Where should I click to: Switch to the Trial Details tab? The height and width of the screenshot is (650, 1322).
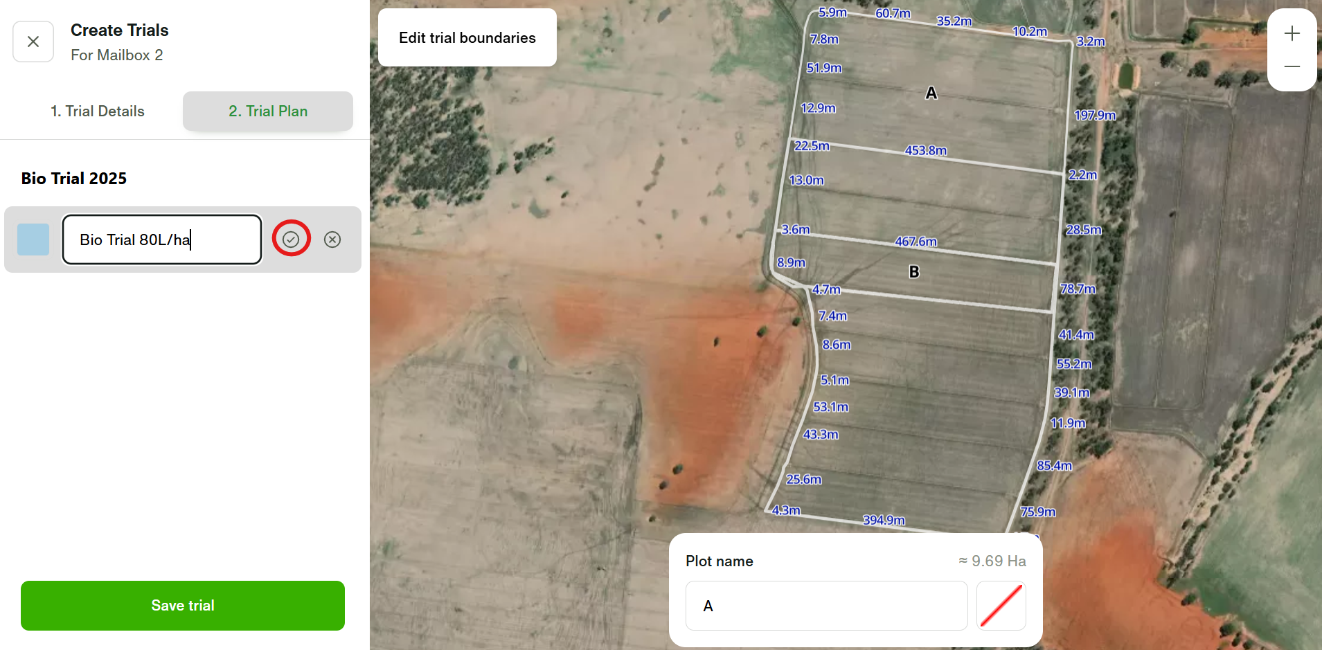click(98, 111)
